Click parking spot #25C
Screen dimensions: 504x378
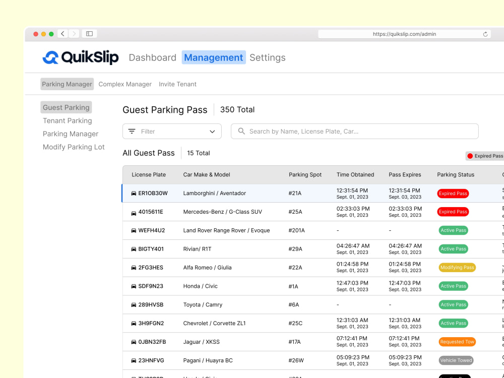pyautogui.click(x=295, y=324)
